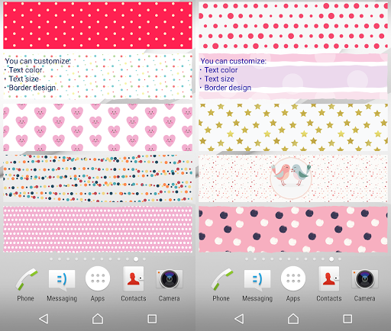The image size is (391, 331).
Task: Select the gold stars note widget
Action: click(293, 127)
